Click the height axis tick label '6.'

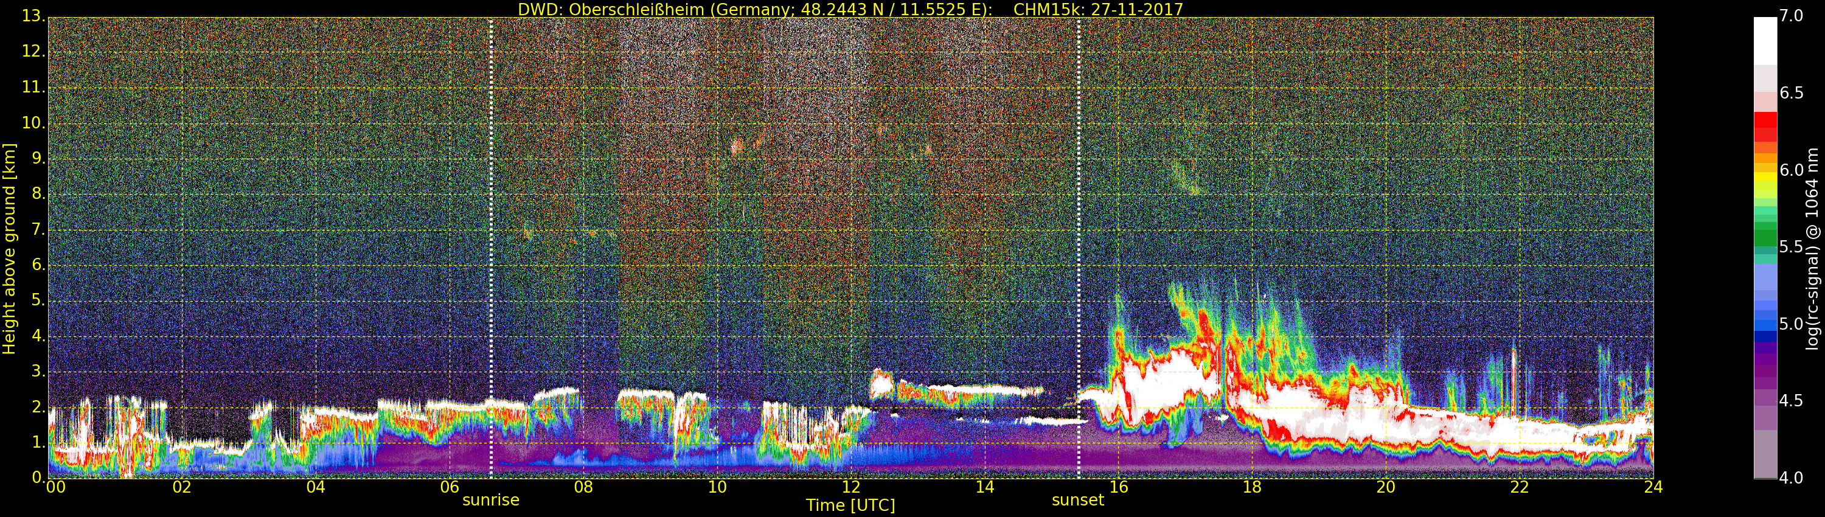[x=38, y=265]
